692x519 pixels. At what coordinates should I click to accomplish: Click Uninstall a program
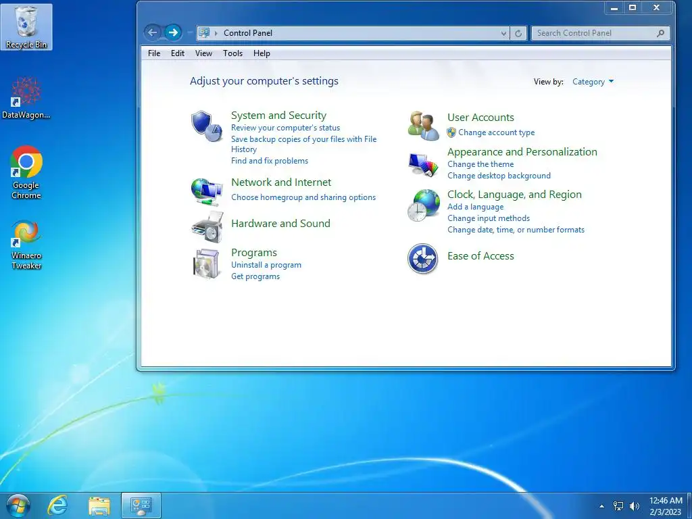(266, 265)
